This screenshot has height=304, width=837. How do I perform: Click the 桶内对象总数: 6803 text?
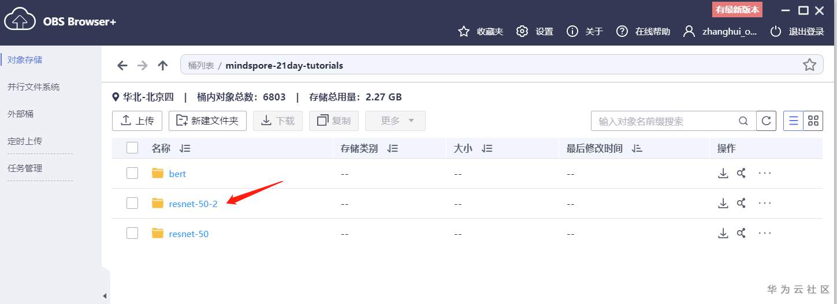click(x=241, y=97)
